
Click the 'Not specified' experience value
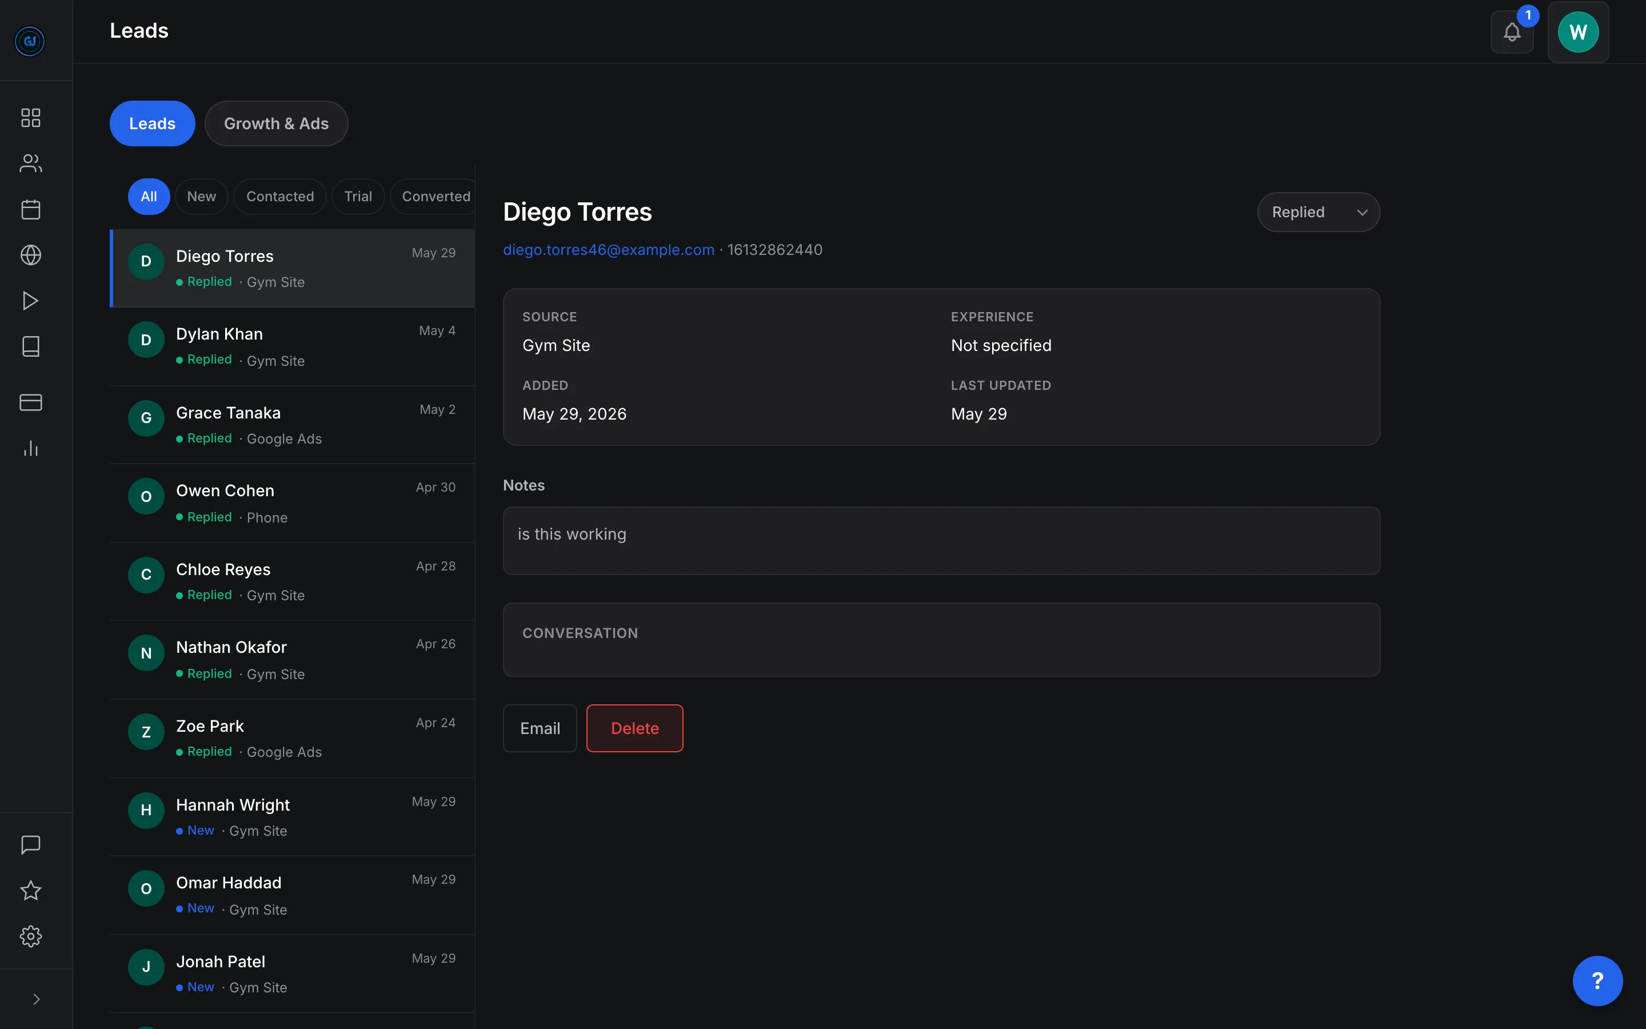click(1001, 345)
